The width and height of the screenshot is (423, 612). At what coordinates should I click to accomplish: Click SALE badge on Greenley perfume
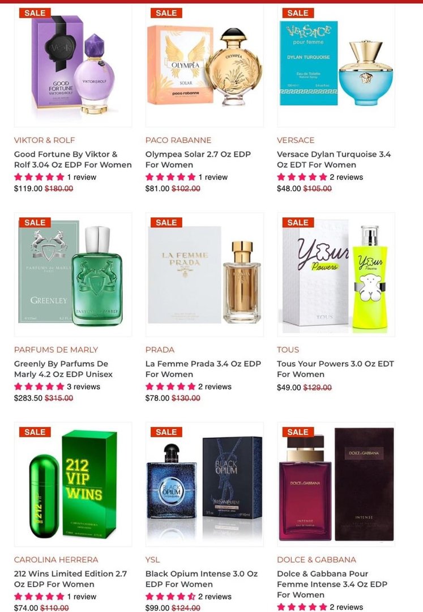click(35, 223)
